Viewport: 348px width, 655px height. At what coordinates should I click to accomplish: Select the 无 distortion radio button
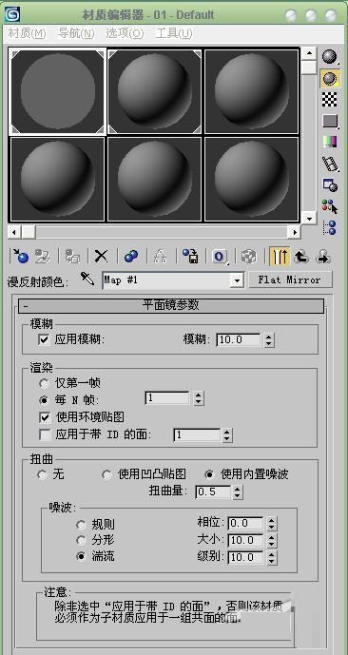(x=42, y=474)
